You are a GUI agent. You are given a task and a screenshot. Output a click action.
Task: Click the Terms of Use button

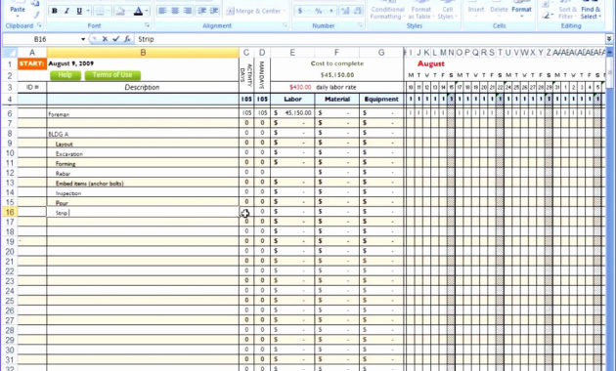tap(112, 75)
